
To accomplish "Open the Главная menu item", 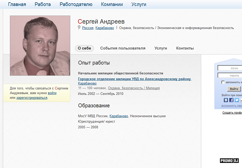I will (17, 4).
